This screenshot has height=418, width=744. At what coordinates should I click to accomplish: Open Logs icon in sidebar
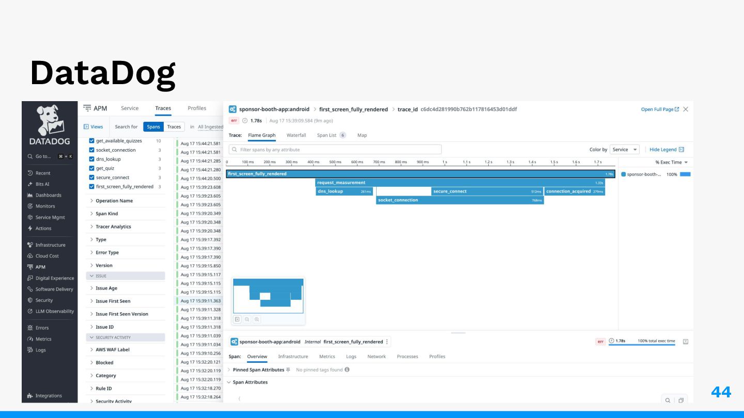click(30, 350)
